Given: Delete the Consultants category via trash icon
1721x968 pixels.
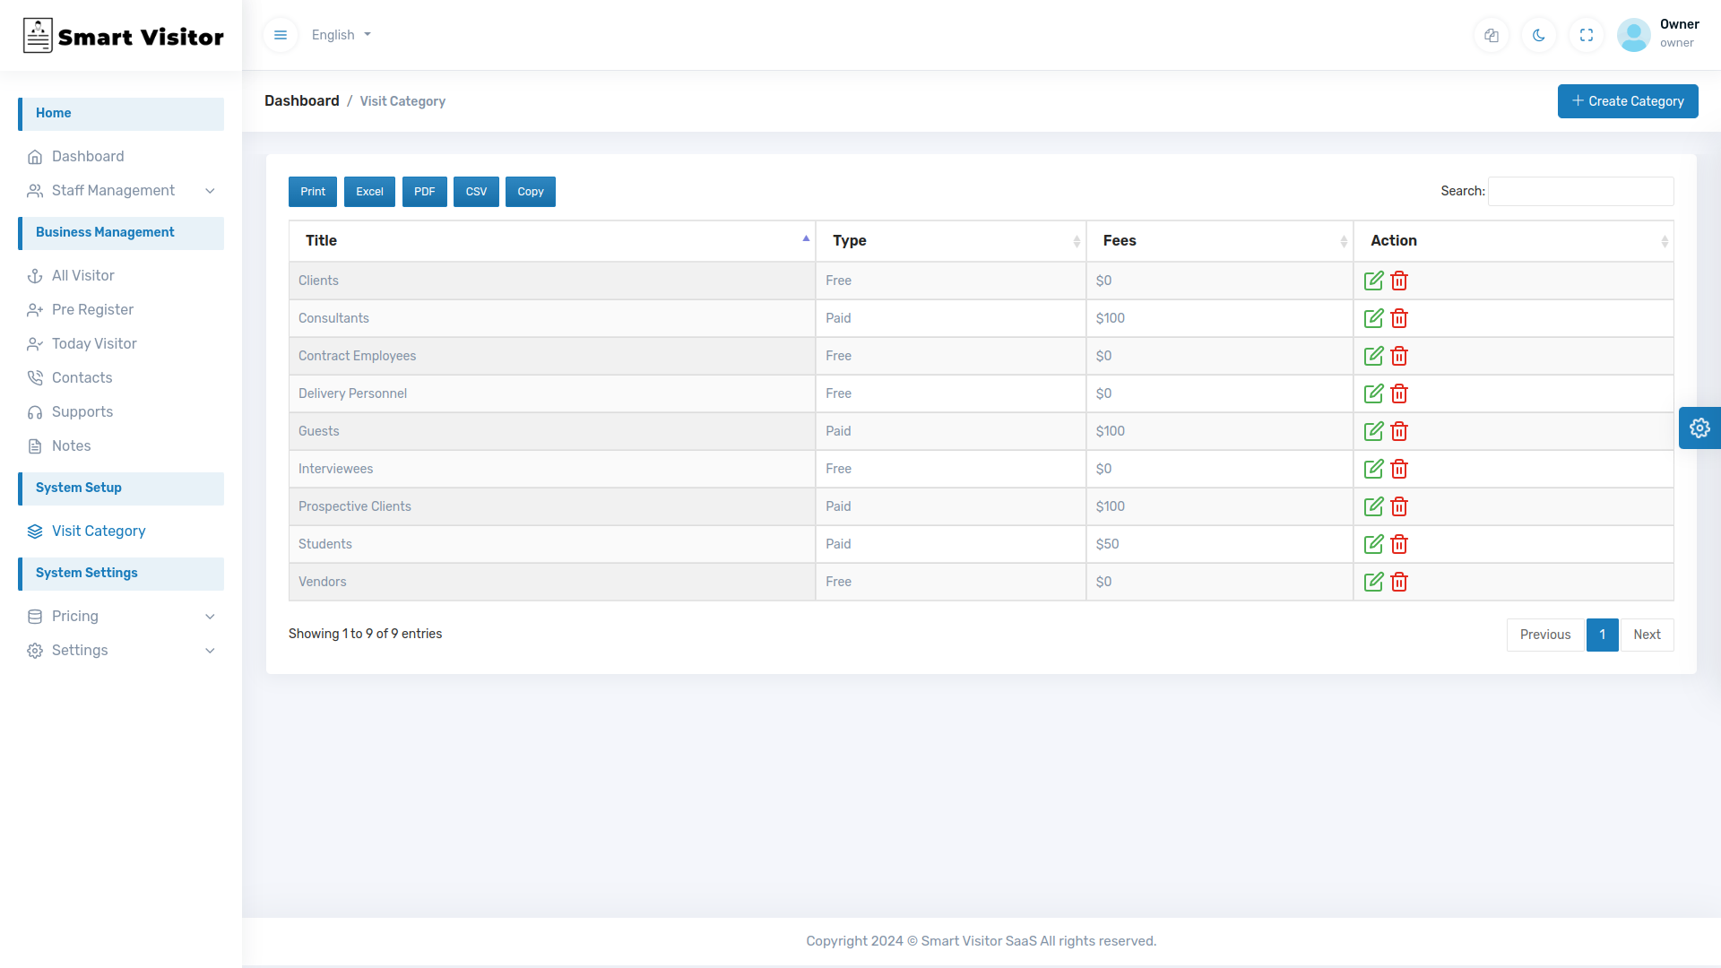Looking at the screenshot, I should pyautogui.click(x=1399, y=318).
